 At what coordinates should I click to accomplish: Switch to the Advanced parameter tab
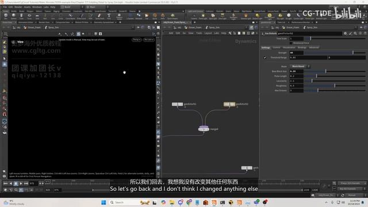314,48
